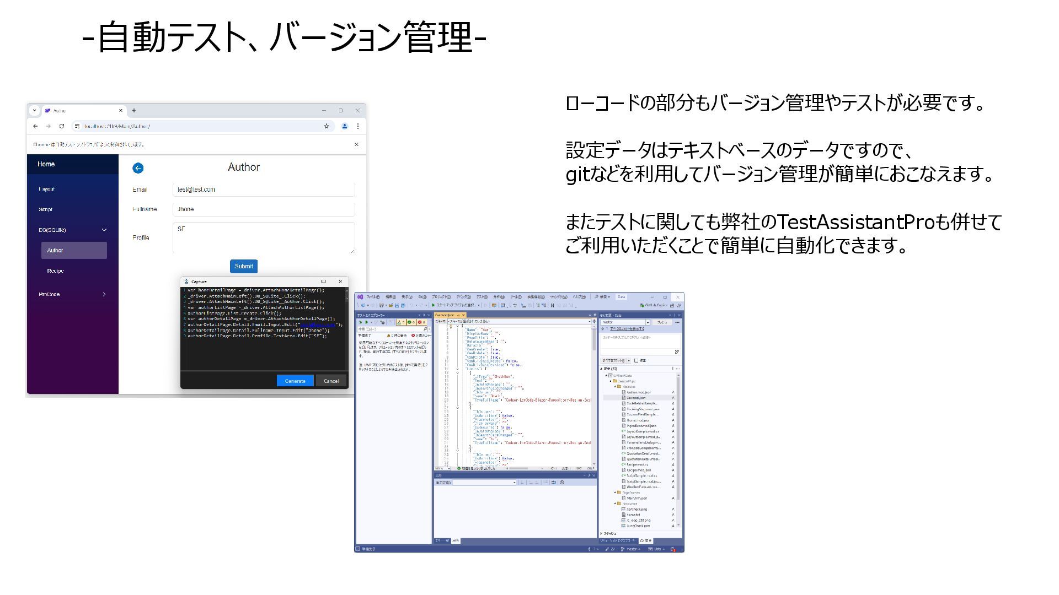
Task: Switch to the Git Changes bottom tab
Action: point(645,541)
